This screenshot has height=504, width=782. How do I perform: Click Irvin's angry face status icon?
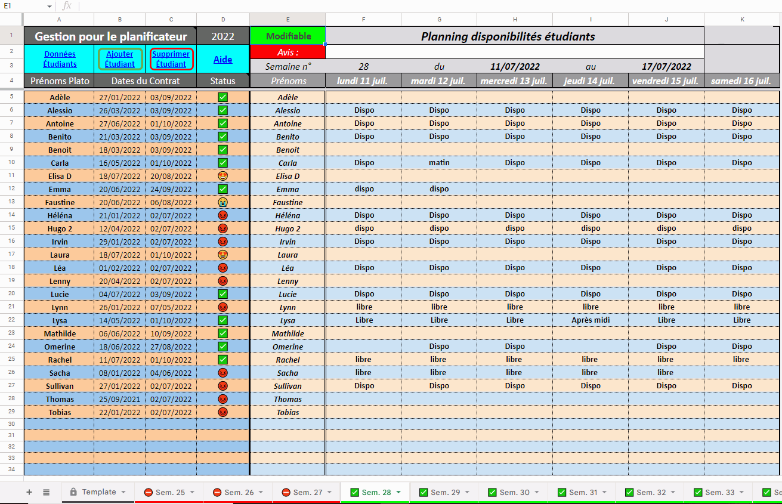223,242
